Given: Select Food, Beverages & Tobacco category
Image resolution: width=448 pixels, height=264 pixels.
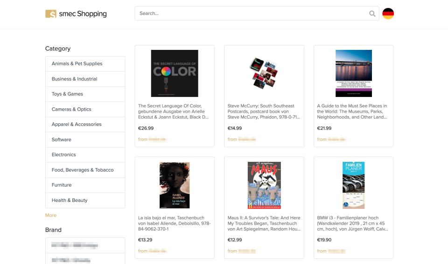Looking at the screenshot, I should [85, 170].
